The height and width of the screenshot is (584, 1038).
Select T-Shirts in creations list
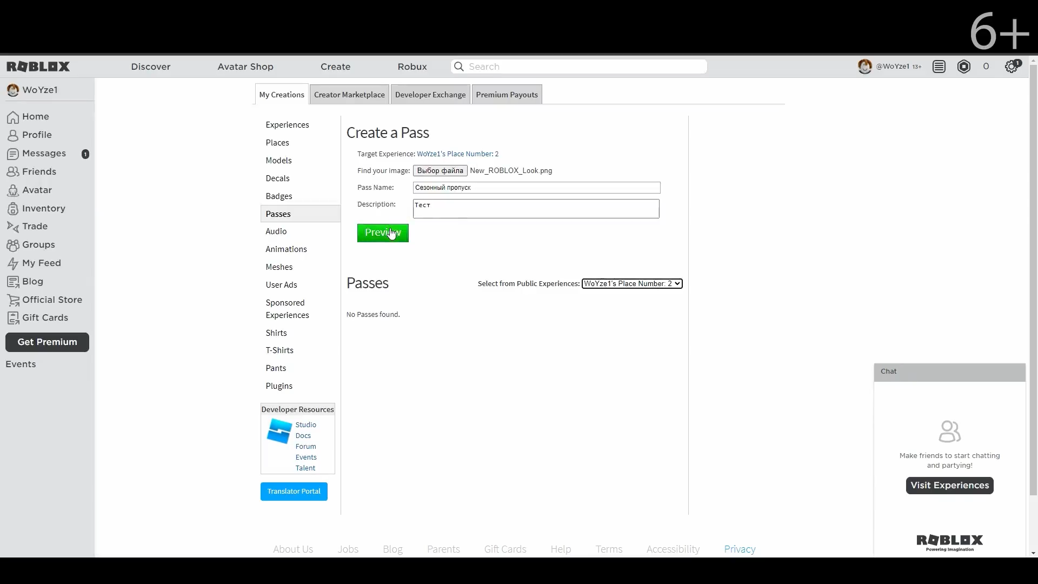[x=280, y=350]
